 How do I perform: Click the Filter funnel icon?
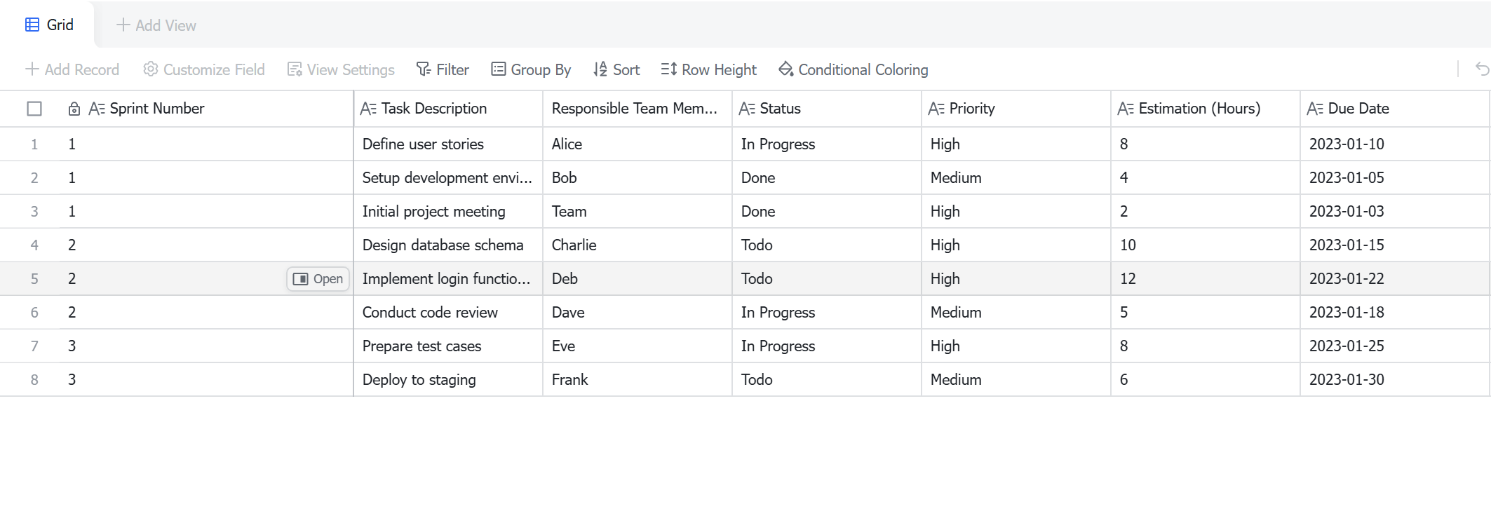[423, 69]
